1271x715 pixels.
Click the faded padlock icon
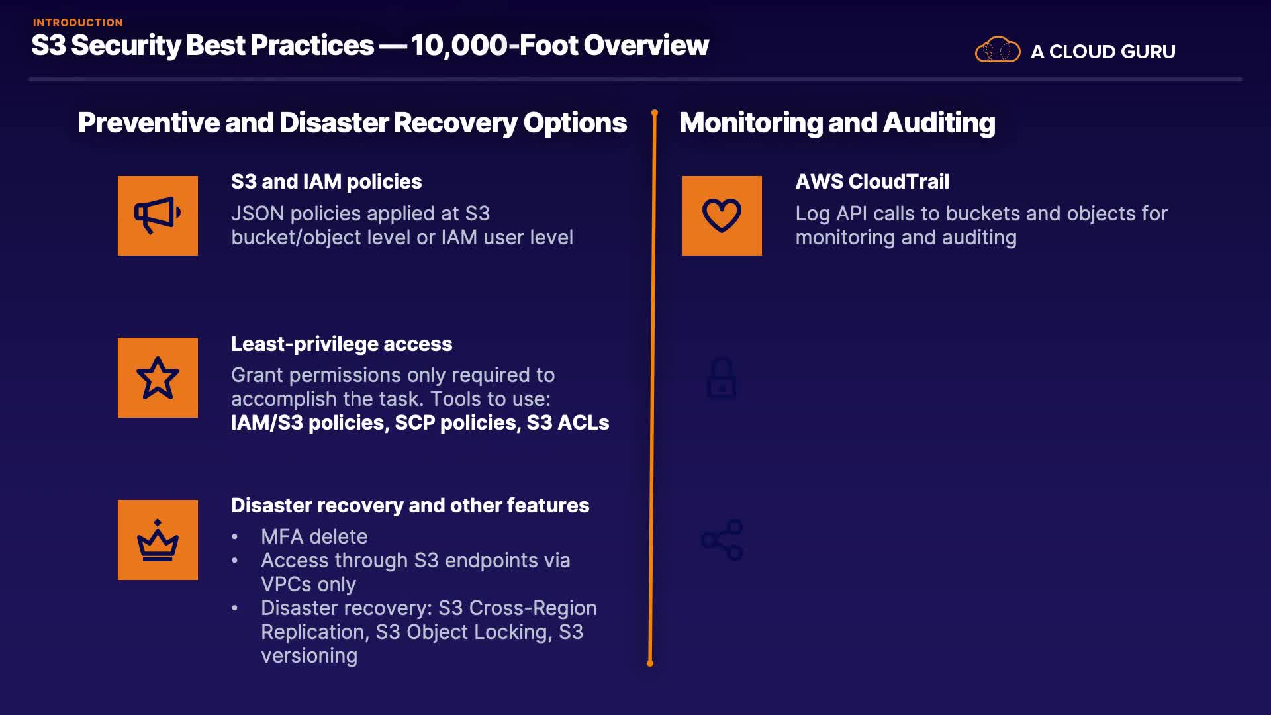pos(722,378)
